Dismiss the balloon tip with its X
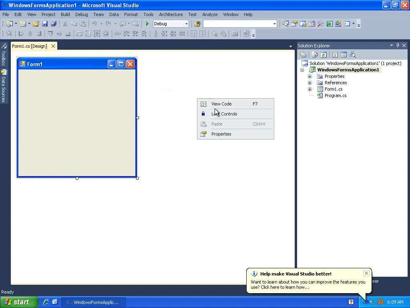The height and width of the screenshot is (308, 410). pos(366,273)
